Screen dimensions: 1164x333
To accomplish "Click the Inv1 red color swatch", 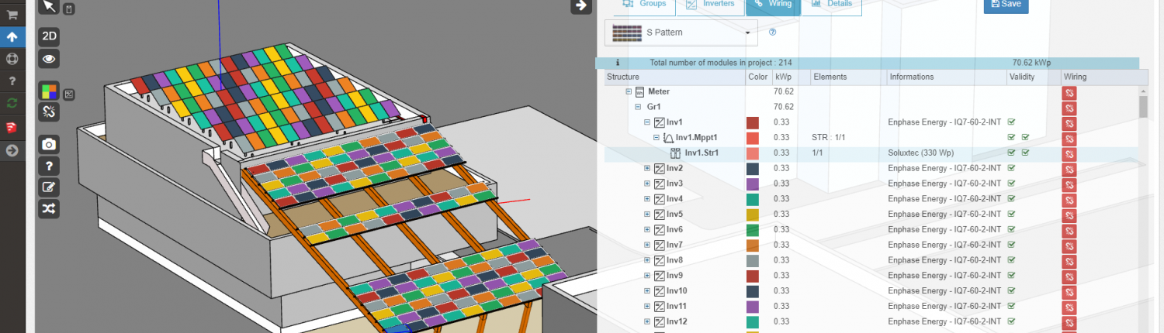I will pyautogui.click(x=752, y=122).
